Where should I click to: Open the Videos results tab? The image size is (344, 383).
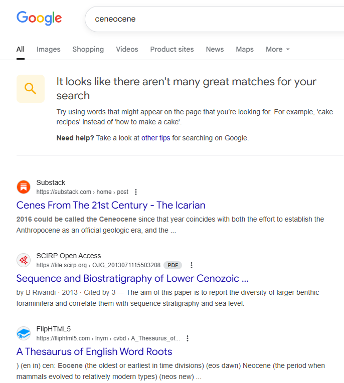127,49
